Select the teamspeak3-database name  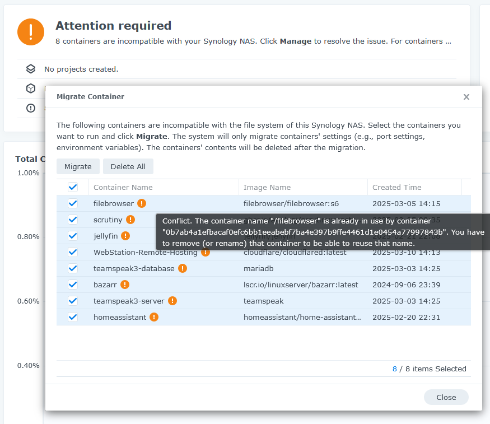coord(134,269)
